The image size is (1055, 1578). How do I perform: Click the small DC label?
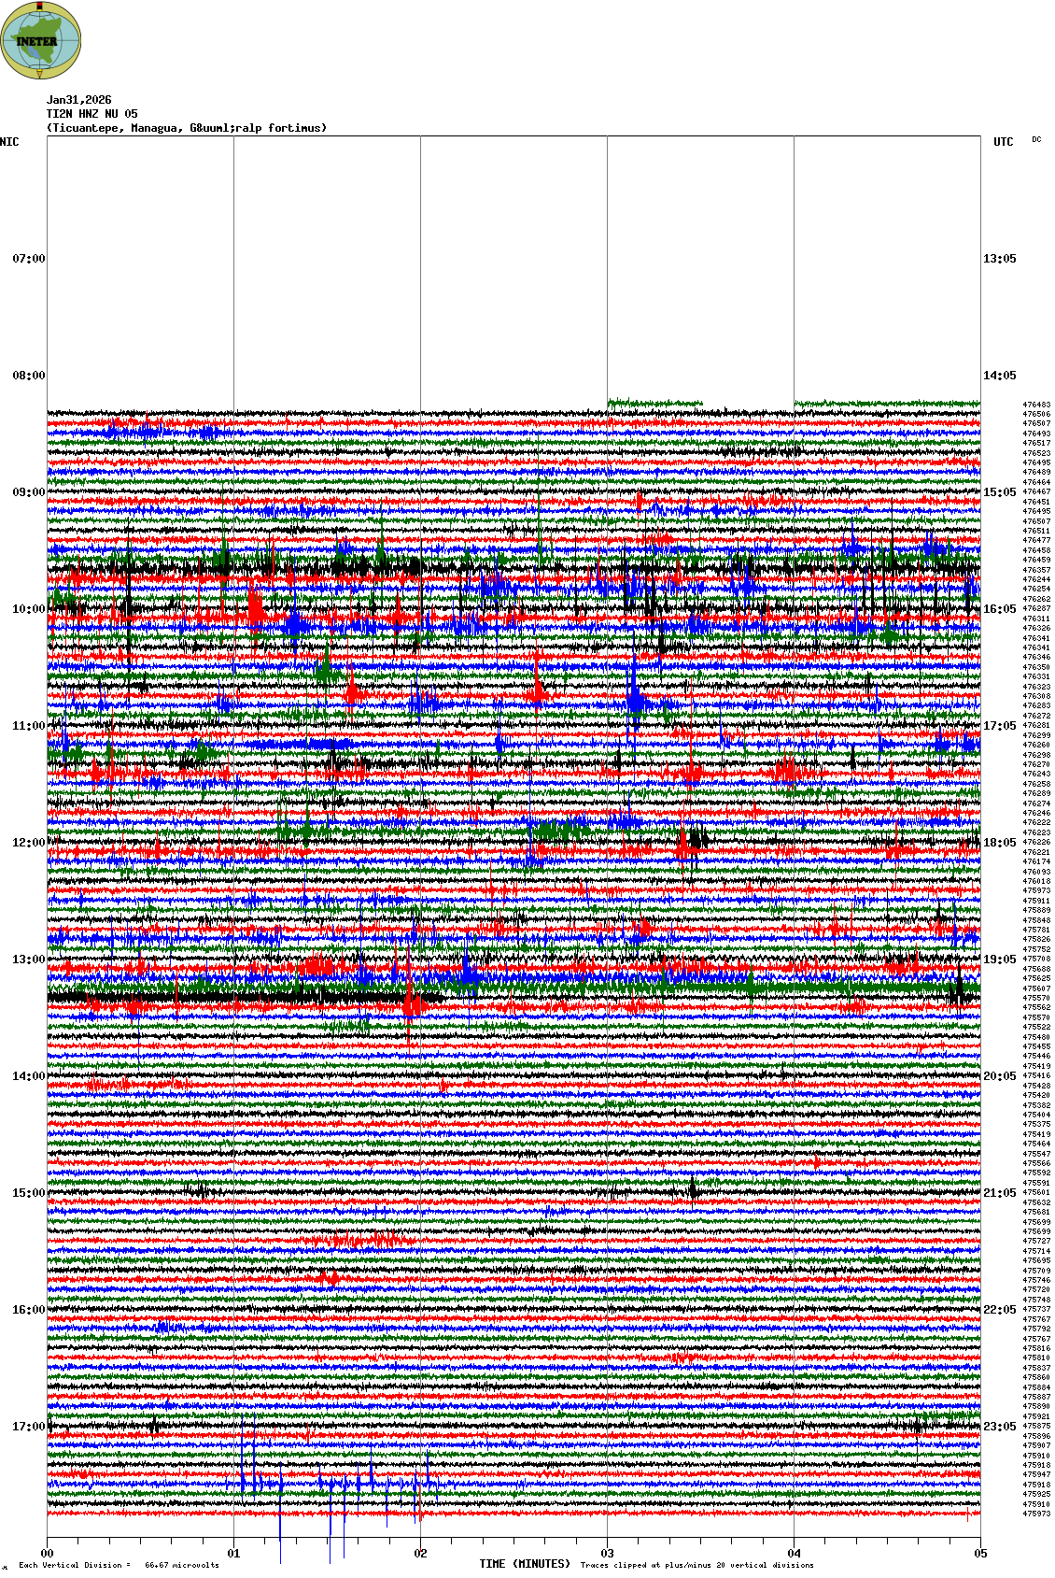click(x=1036, y=140)
